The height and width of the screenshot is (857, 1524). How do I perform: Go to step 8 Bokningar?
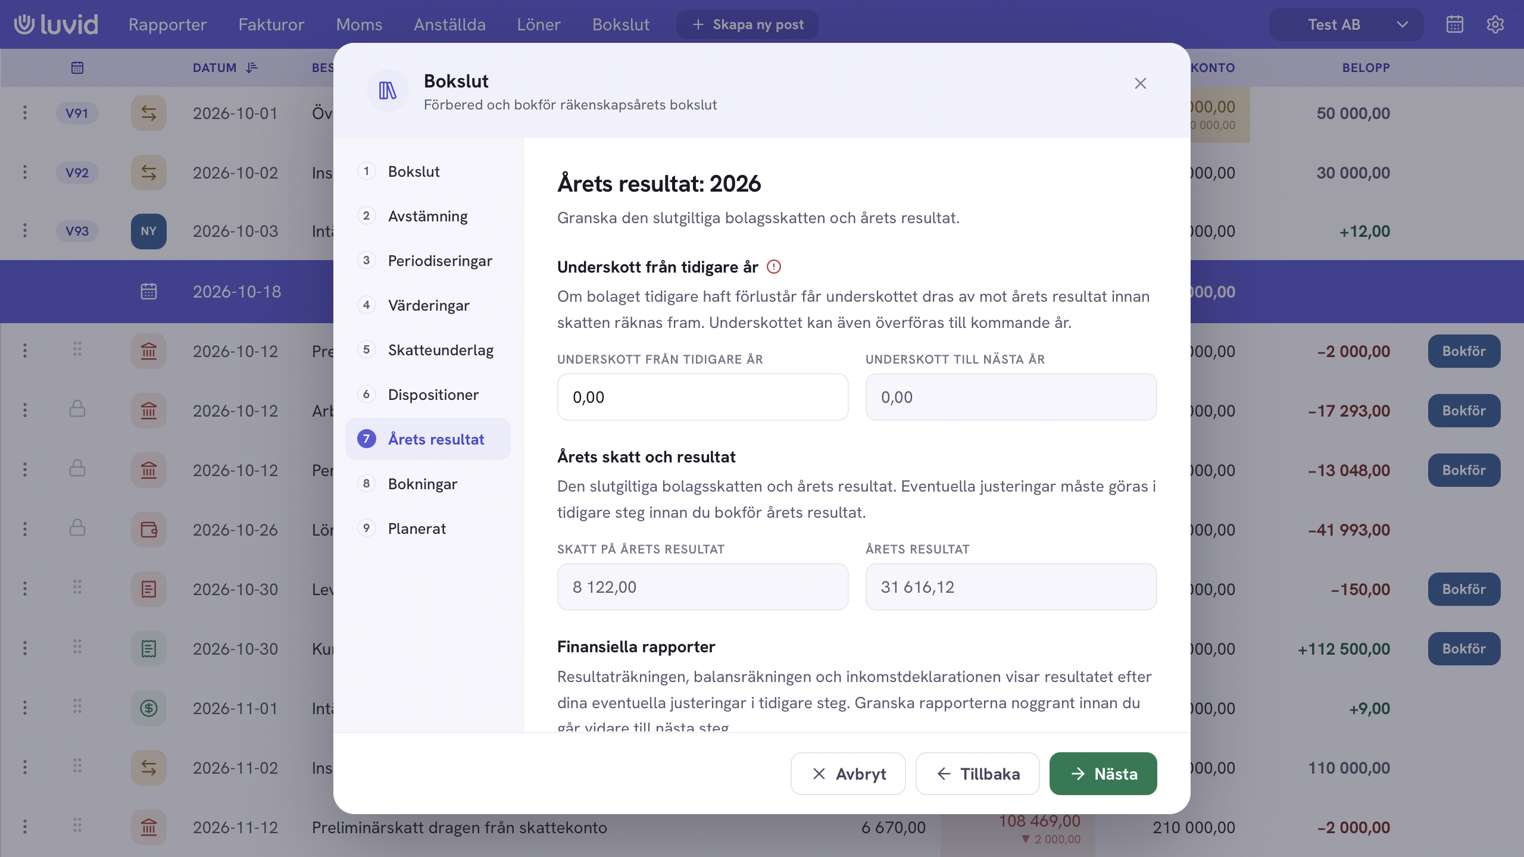pos(427,484)
